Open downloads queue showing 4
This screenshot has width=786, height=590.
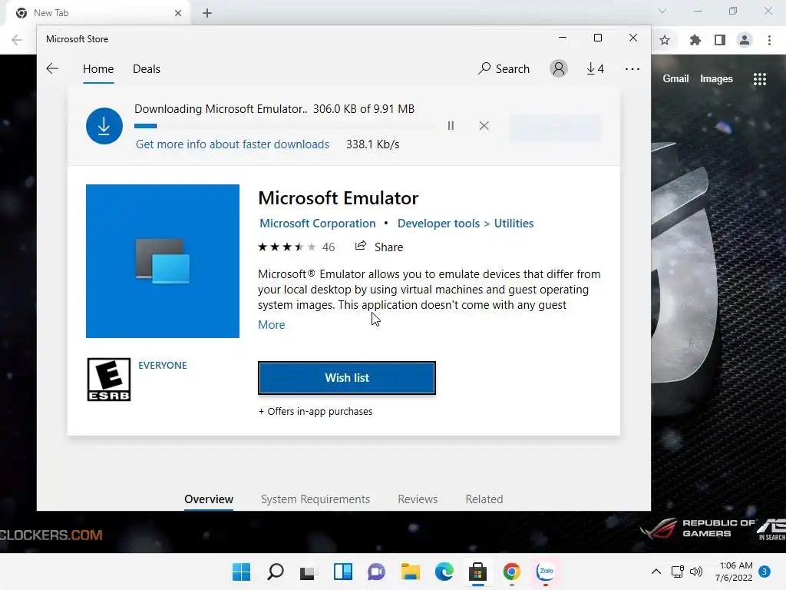pyautogui.click(x=595, y=68)
